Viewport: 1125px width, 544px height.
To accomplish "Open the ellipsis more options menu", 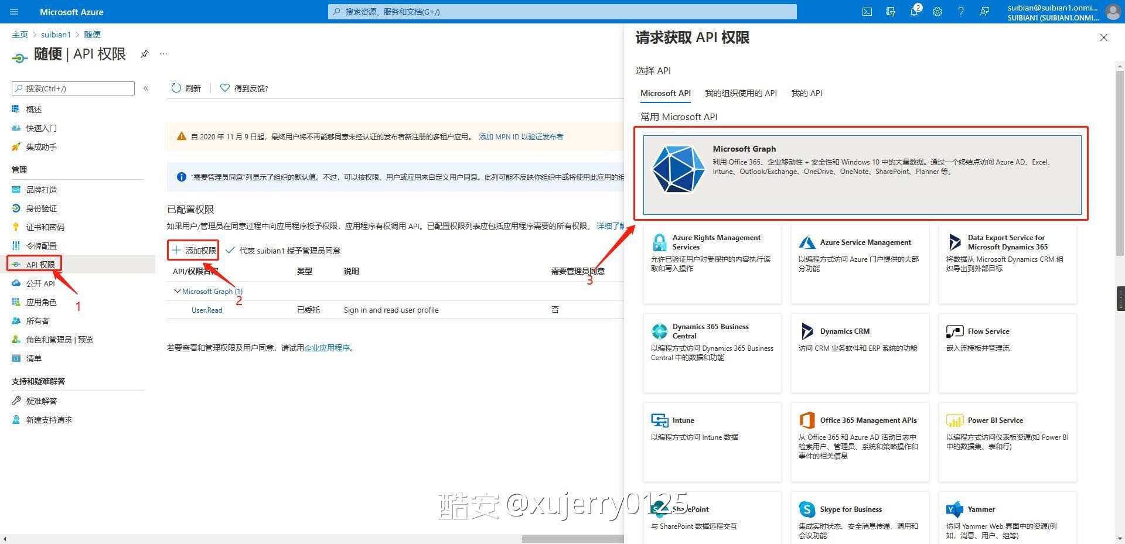I will pyautogui.click(x=163, y=54).
